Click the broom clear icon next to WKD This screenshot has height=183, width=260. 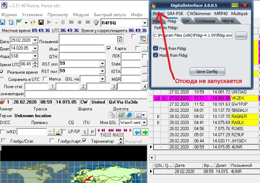pos(57,132)
